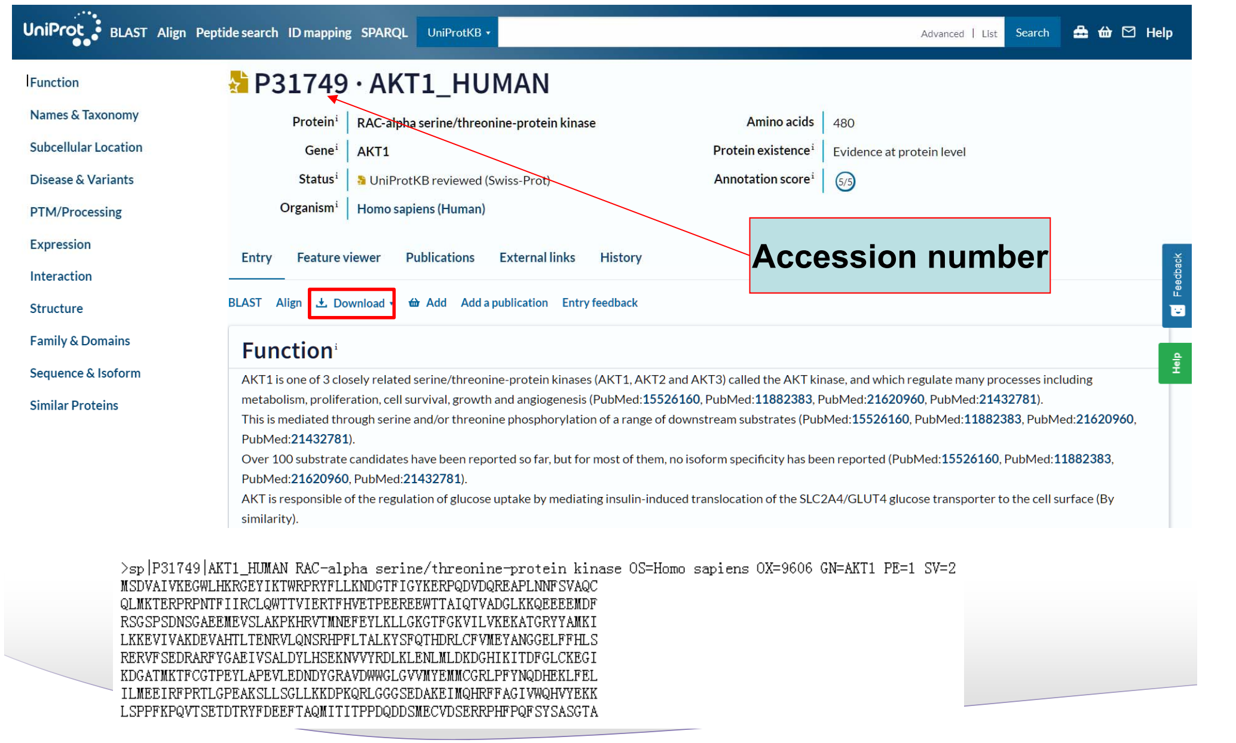Switch to the Feature viewer tab
This screenshot has height=743, width=1236.
(x=338, y=257)
